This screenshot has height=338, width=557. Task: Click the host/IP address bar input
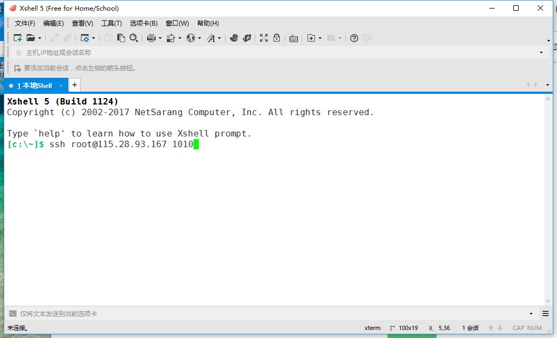pyautogui.click(x=279, y=53)
